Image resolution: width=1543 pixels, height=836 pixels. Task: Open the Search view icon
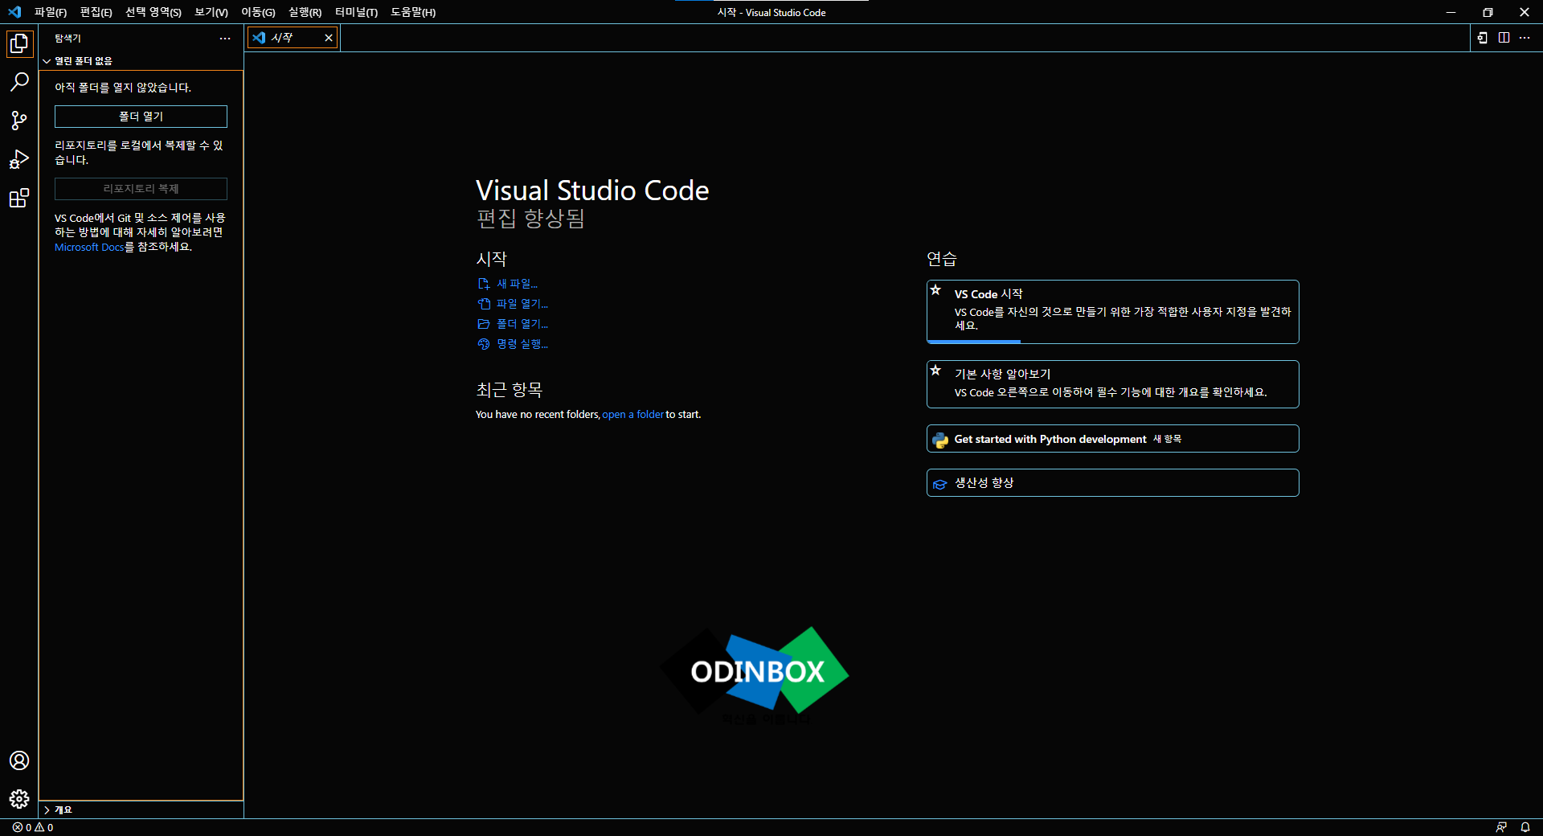[x=19, y=82]
